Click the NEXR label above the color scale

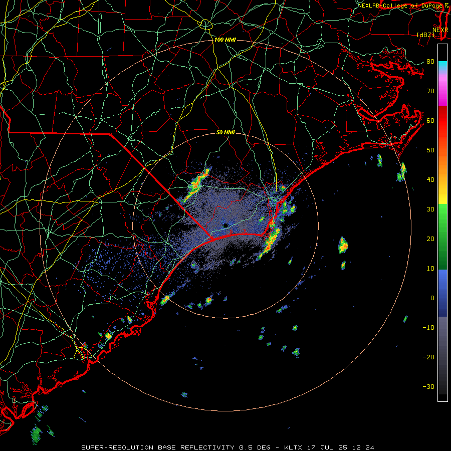tap(440, 30)
